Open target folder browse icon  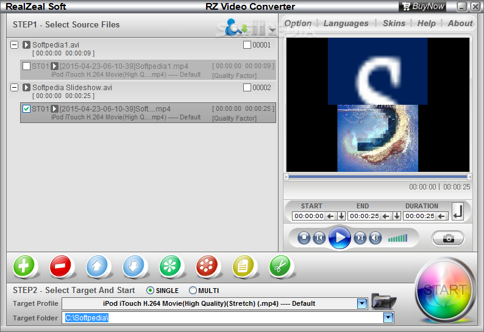[x=383, y=302]
